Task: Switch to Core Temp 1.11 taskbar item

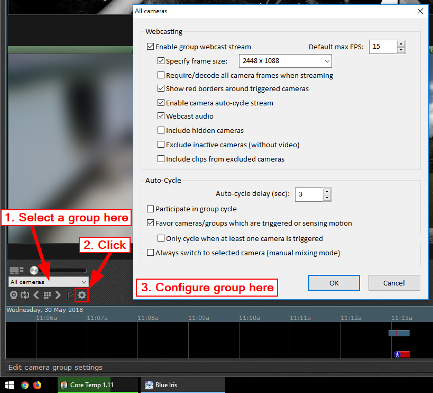Action: click(x=97, y=385)
